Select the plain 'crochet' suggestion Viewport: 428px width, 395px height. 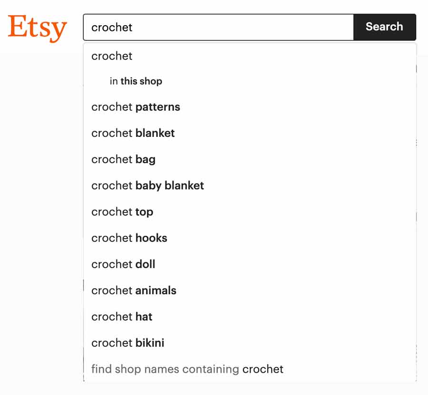(250, 56)
